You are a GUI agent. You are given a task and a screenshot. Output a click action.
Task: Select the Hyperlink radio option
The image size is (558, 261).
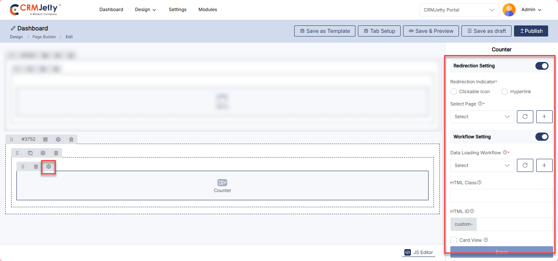(505, 92)
